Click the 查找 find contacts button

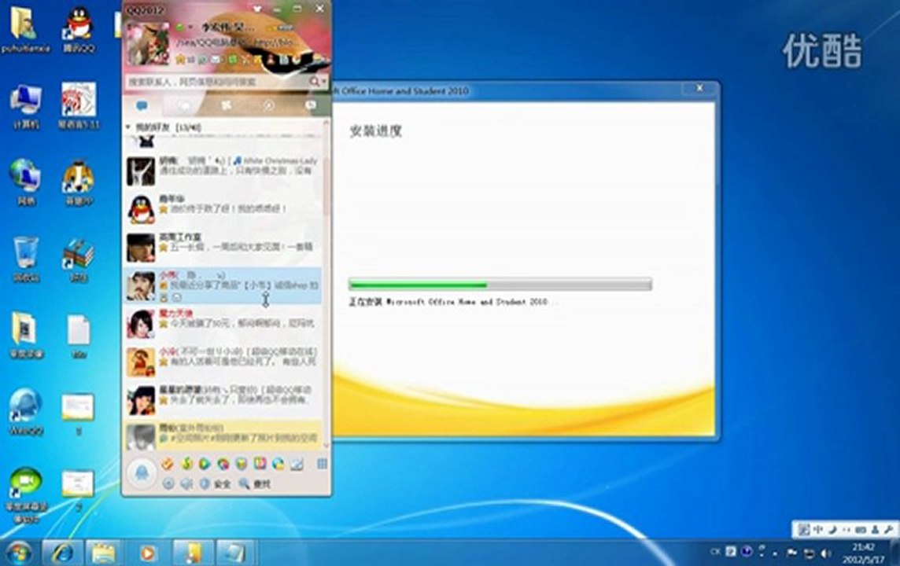pyautogui.click(x=255, y=484)
